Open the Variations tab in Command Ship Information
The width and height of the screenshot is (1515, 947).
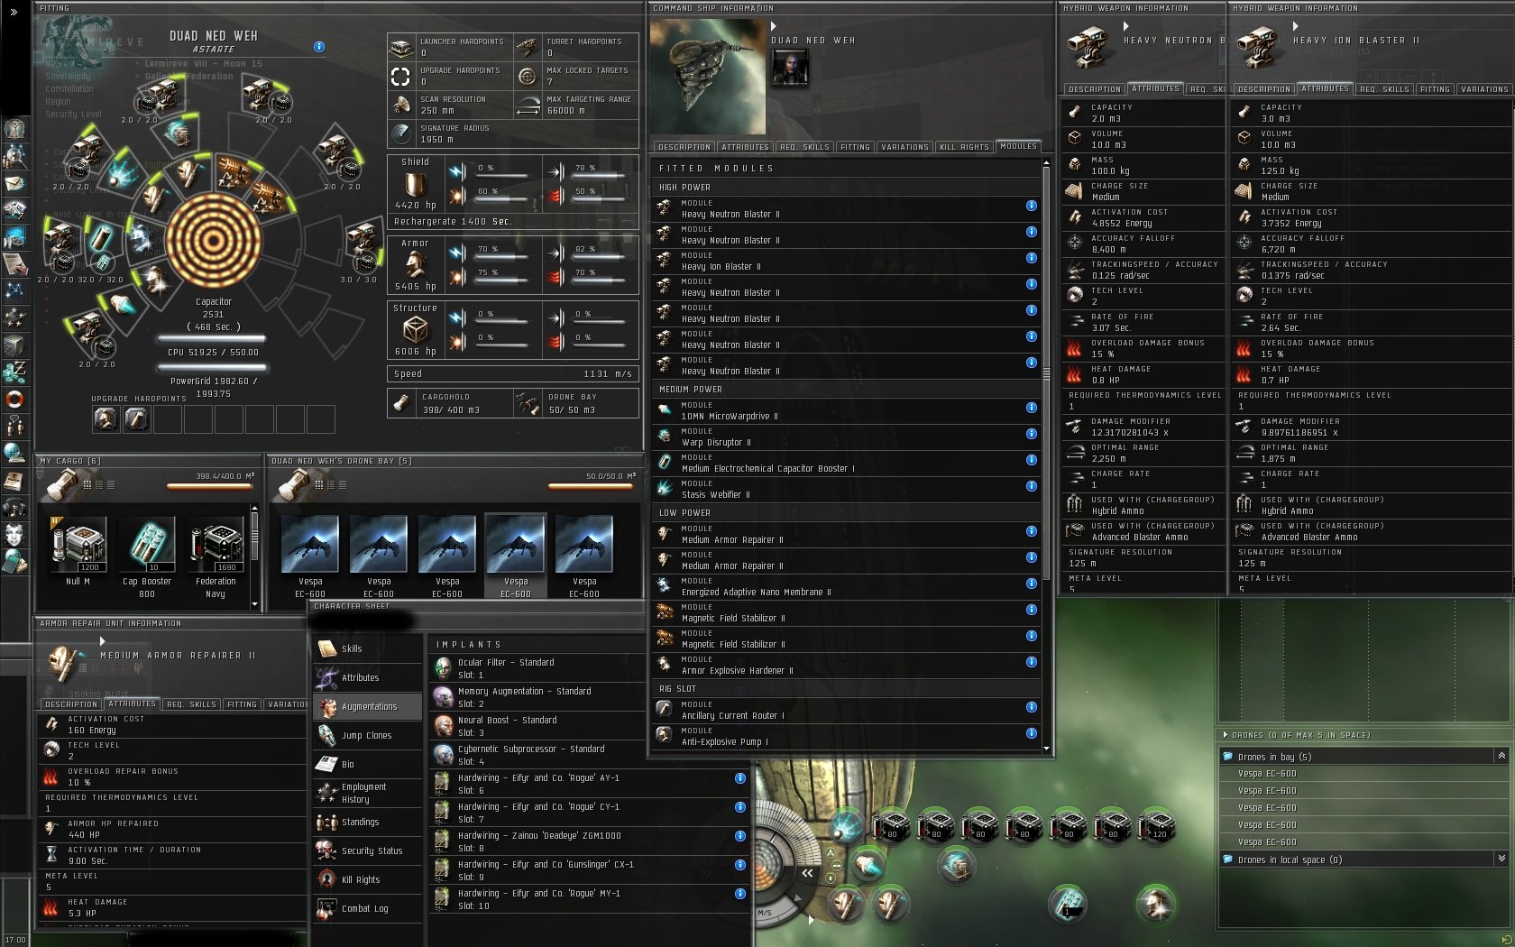pos(904,147)
